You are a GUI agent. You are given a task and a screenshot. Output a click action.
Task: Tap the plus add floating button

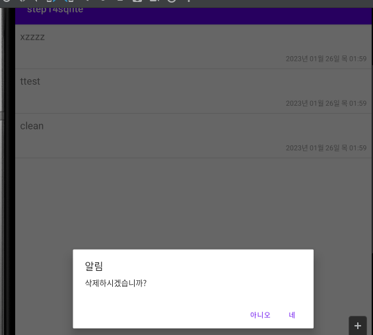coord(358,326)
